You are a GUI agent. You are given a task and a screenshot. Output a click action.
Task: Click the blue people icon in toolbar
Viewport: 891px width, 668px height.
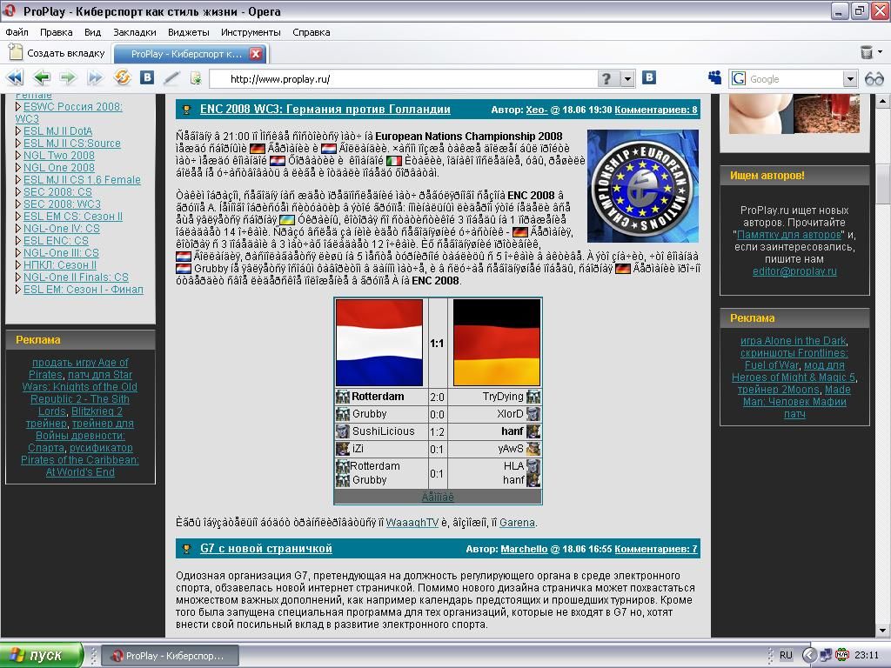coord(714,78)
